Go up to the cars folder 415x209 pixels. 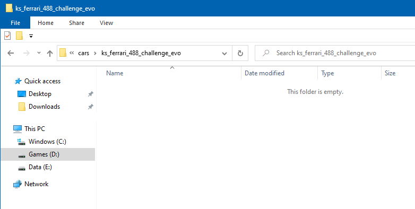(x=50, y=53)
